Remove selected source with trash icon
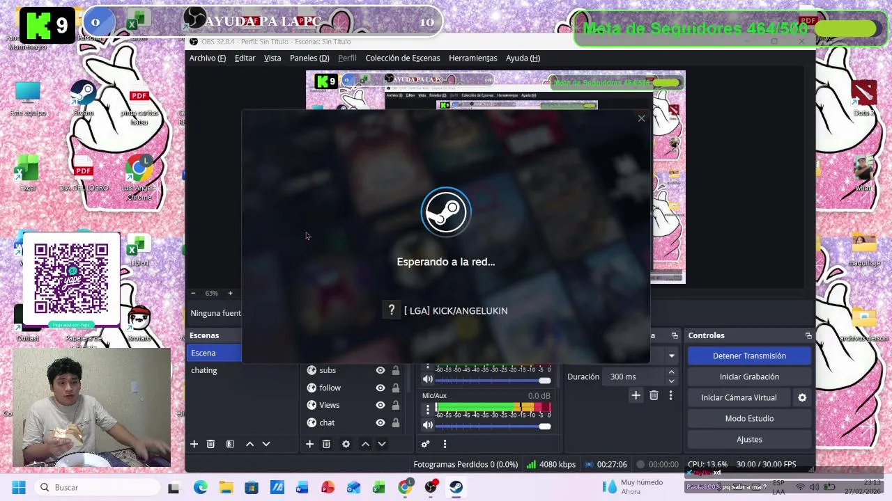The image size is (892, 501). (326, 444)
